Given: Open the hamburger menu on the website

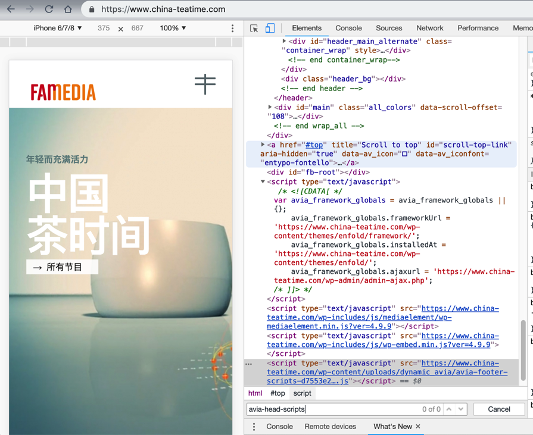Looking at the screenshot, I should (x=205, y=84).
